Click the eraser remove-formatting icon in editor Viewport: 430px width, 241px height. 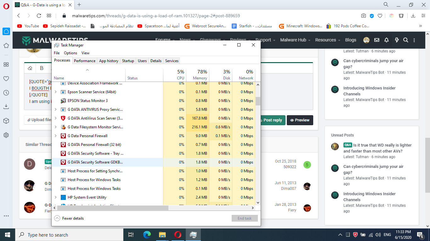tap(30, 68)
